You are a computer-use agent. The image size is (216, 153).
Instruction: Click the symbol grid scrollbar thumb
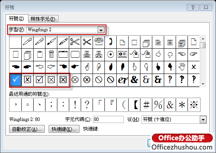(x=203, y=45)
